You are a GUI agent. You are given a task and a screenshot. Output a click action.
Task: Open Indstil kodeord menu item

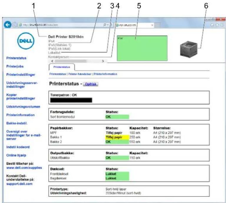click(18, 147)
